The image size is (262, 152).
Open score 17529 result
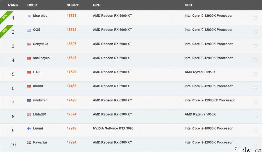click(x=72, y=72)
